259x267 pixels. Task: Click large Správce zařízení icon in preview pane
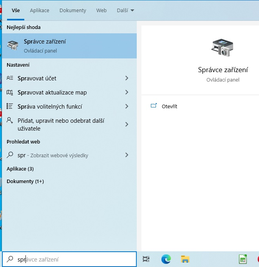[223, 48]
